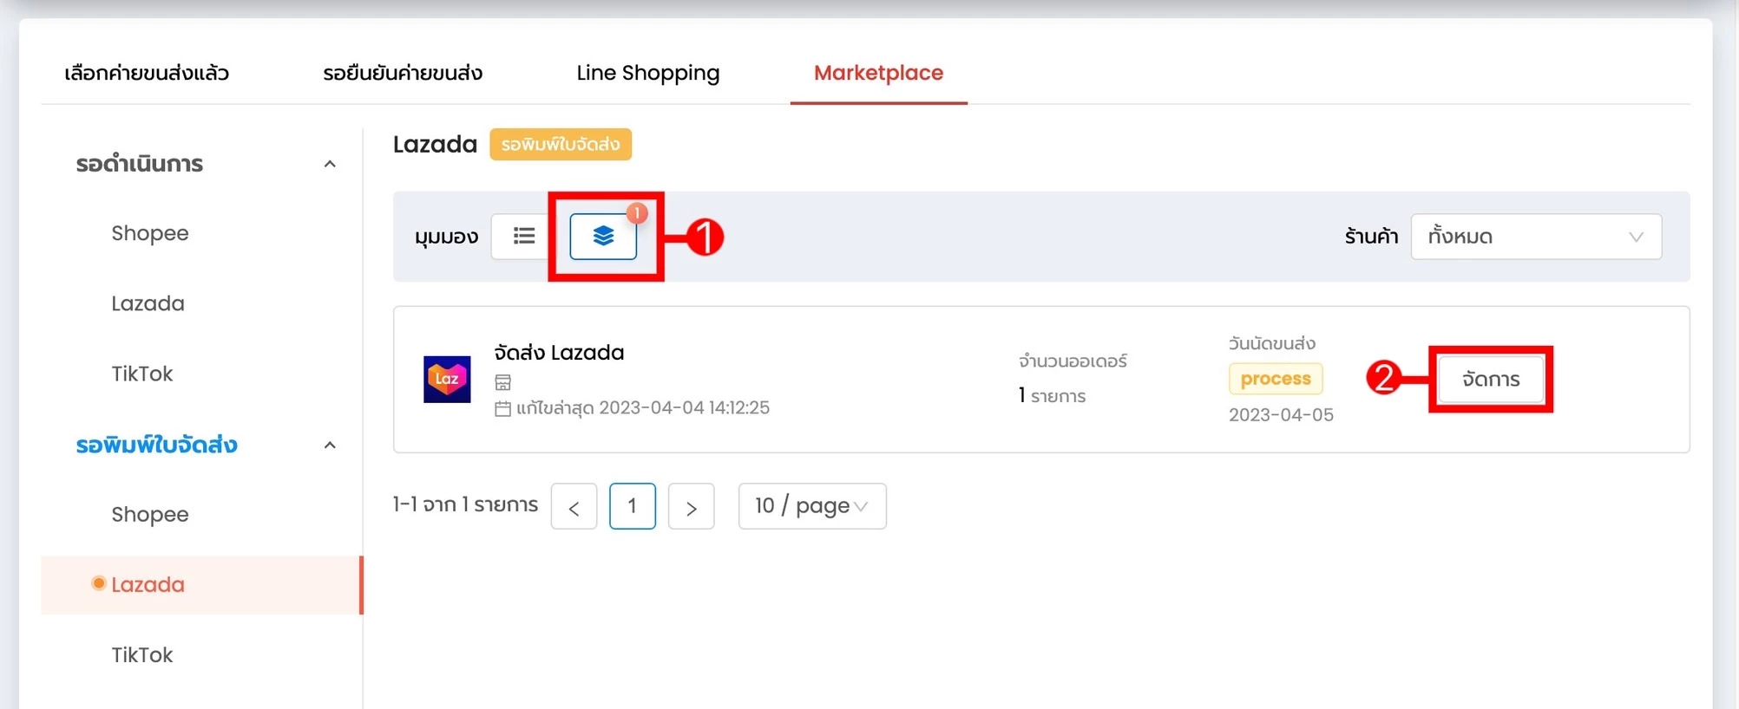Click the รอพิมพ์ใบจัดส่ง yellow badge
Viewport: 1739px width, 709px height.
561,144
